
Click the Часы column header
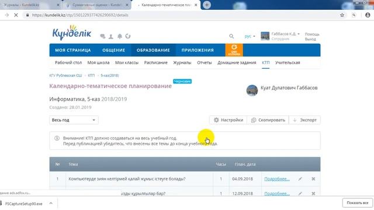click(221, 164)
